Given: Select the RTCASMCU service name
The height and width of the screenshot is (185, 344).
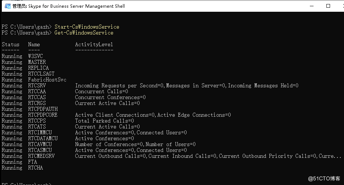Looking at the screenshot, I should pyautogui.click(x=40, y=150).
